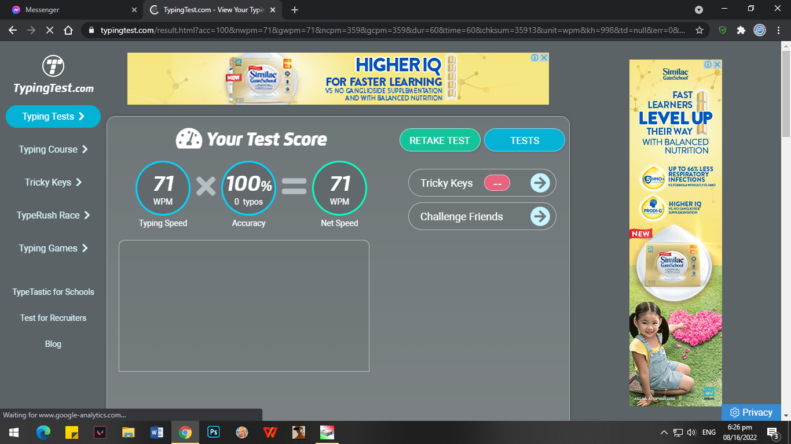
Task: Click the ENG language indicator
Action: click(x=709, y=432)
